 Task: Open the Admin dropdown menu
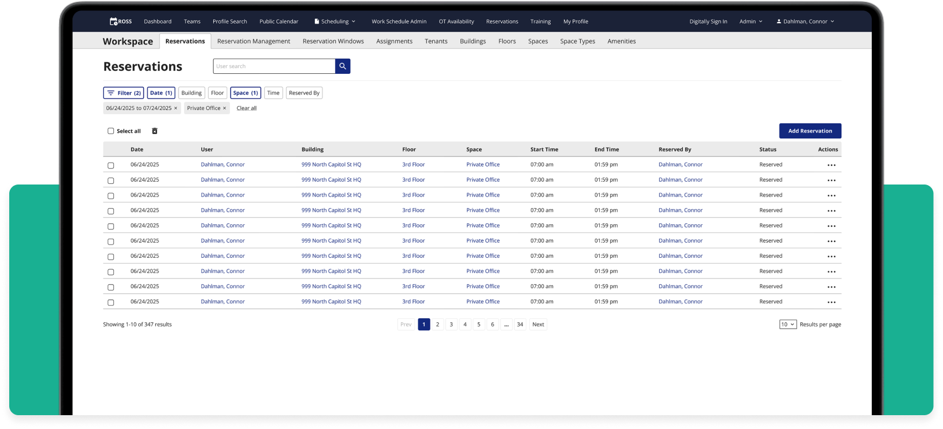751,21
